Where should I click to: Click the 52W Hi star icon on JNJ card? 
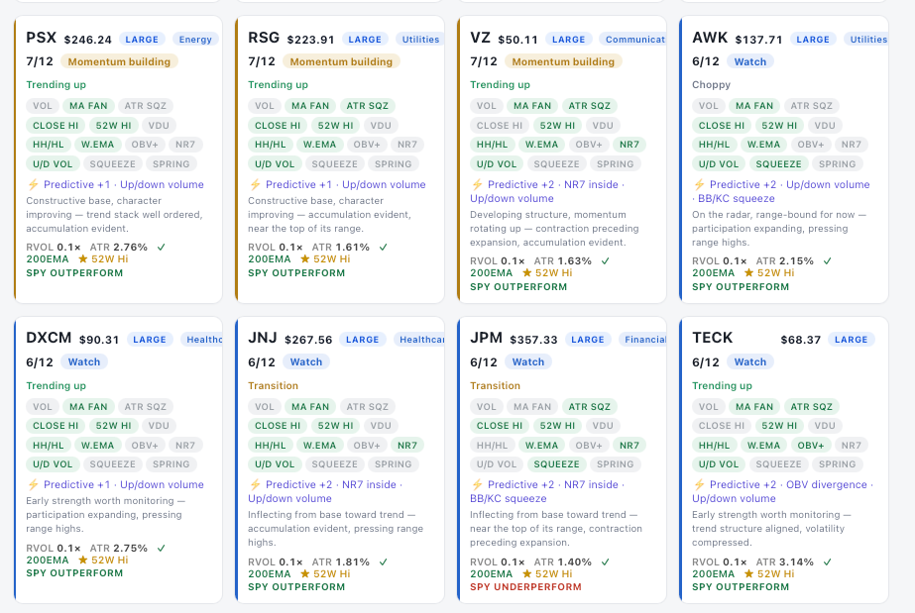point(304,574)
